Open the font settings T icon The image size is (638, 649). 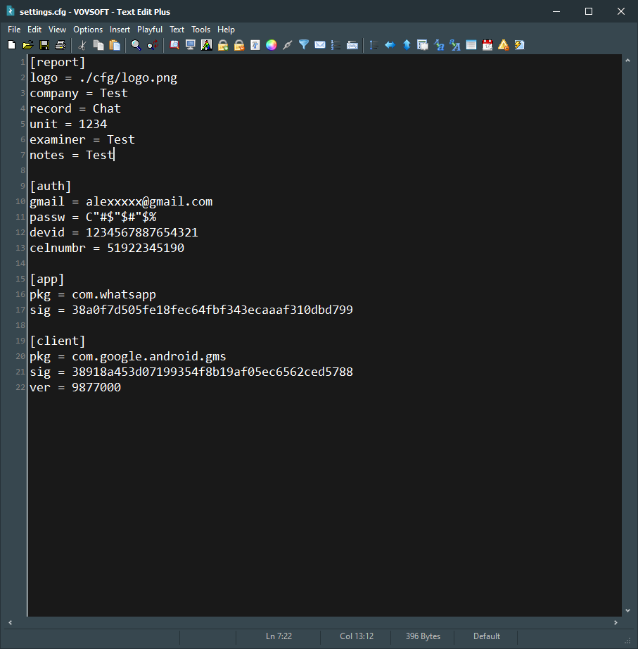pyautogui.click(x=255, y=45)
